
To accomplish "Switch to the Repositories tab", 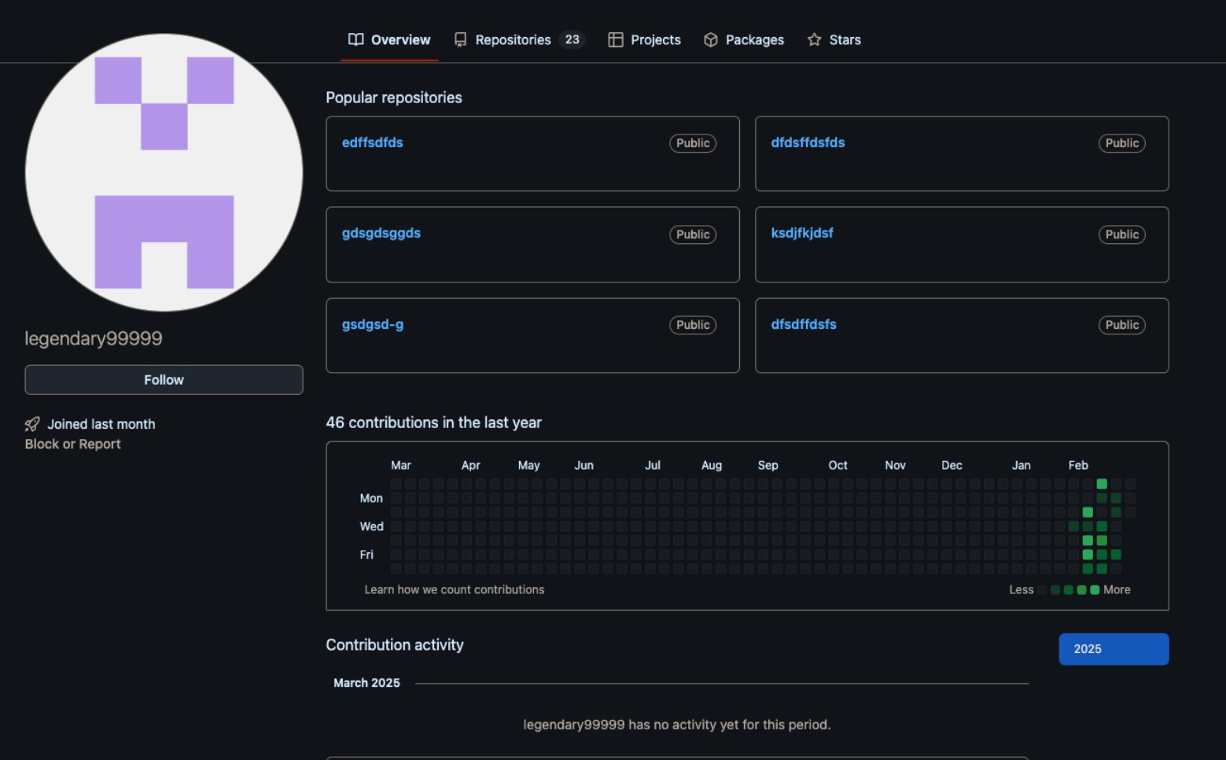I will pos(519,39).
